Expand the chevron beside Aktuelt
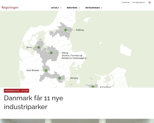Image resolution: width=154 pixels, height=123 pixels. (x=61, y=8)
